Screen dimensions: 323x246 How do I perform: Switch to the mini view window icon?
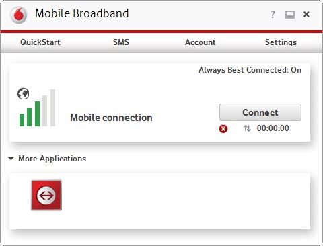click(290, 15)
